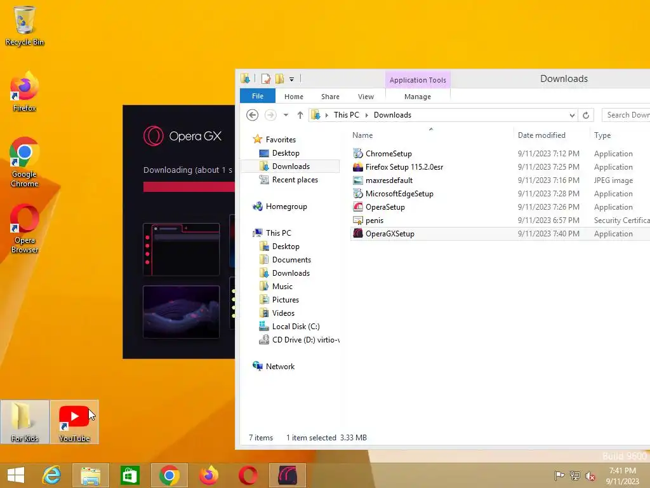Image resolution: width=650 pixels, height=488 pixels.
Task: Open Windows Store from the taskbar
Action: (129, 475)
